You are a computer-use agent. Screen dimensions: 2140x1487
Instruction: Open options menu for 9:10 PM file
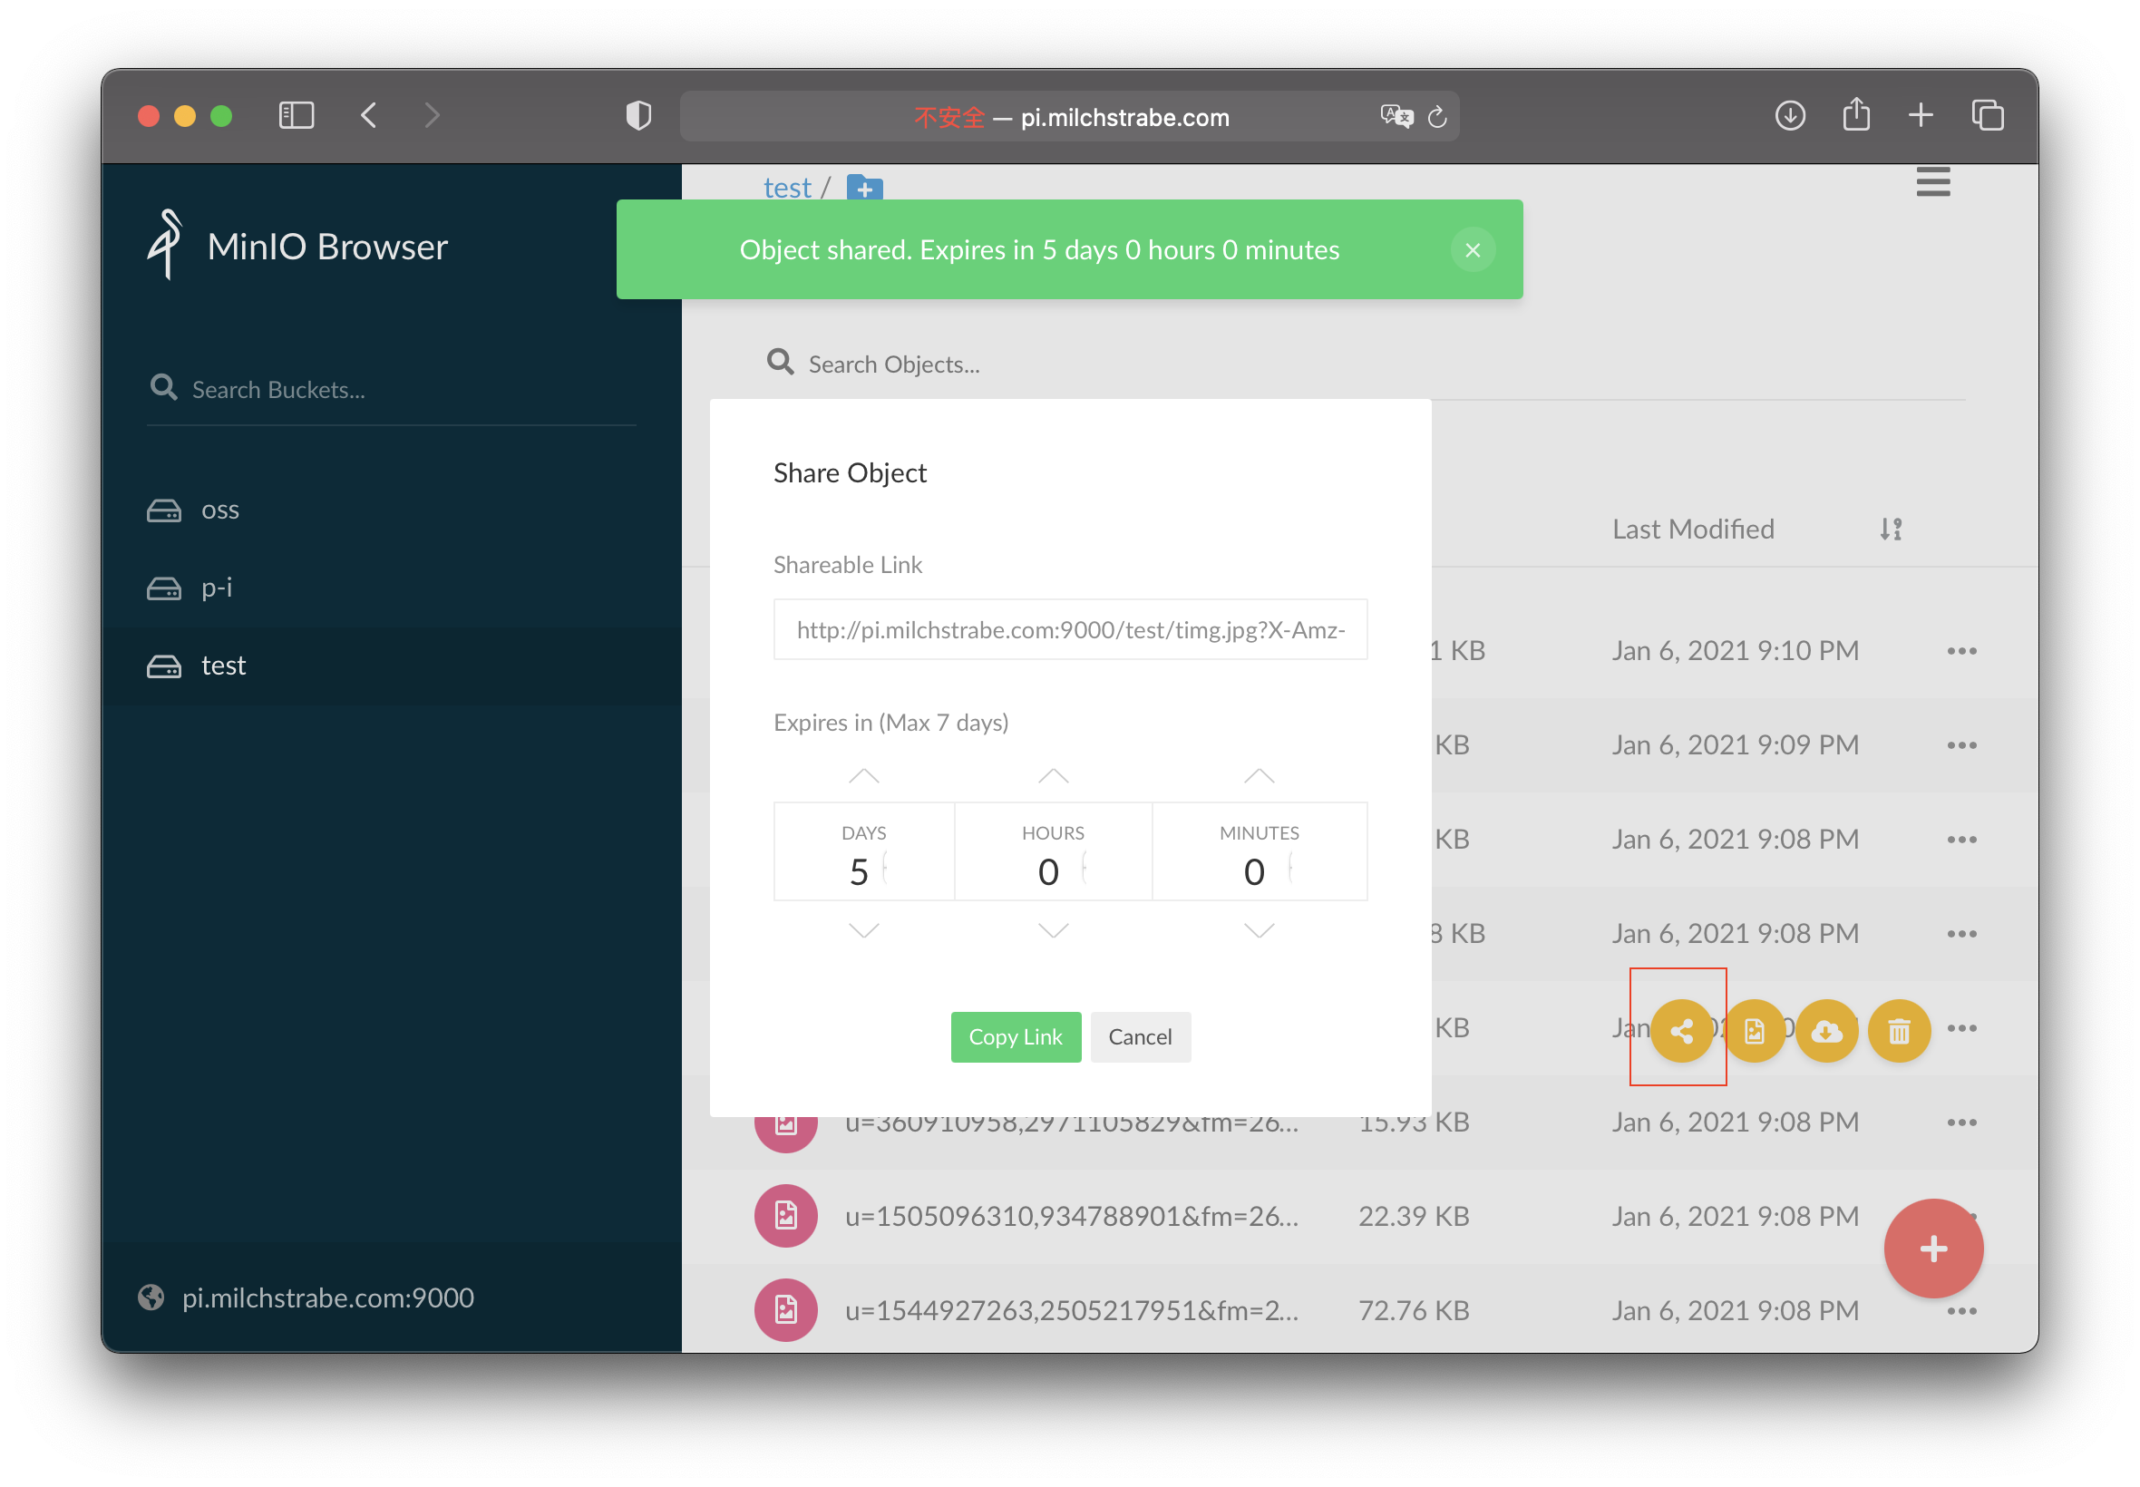pyautogui.click(x=1961, y=650)
